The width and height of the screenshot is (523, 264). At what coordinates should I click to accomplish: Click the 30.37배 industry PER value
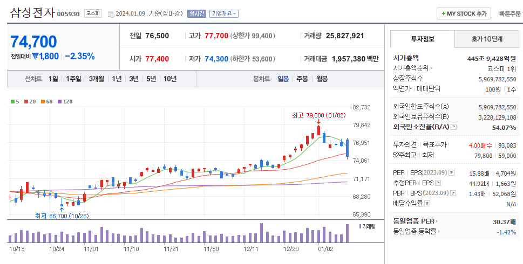pos(504,222)
